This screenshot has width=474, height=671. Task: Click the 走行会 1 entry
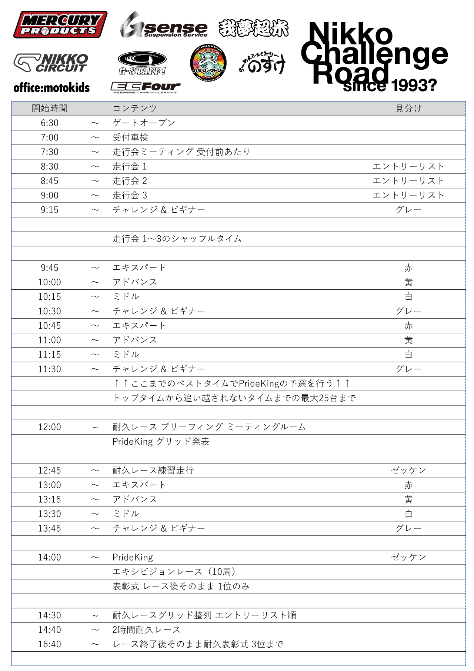coord(130,166)
